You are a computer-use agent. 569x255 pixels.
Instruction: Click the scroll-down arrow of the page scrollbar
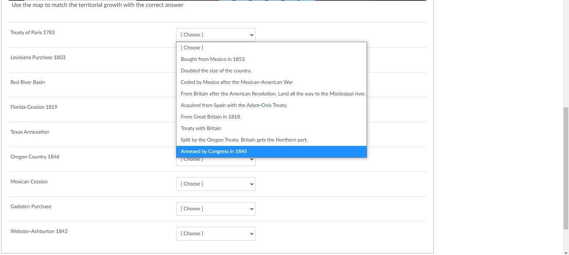pyautogui.click(x=566, y=252)
